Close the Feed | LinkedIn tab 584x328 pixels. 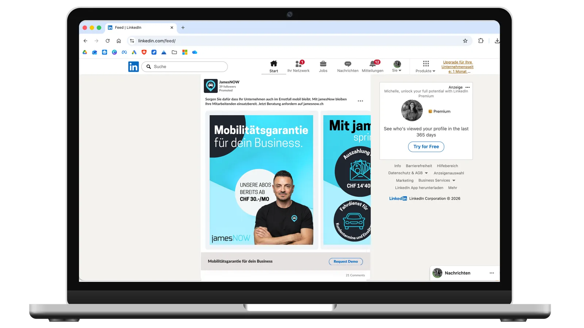pyautogui.click(x=172, y=28)
